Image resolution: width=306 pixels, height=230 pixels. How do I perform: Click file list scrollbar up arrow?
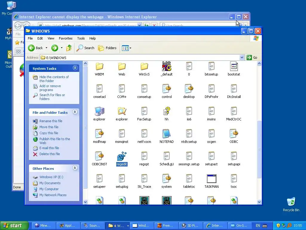pos(259,63)
